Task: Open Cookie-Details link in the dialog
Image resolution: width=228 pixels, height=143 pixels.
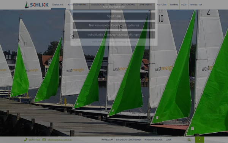Action: tap(98, 42)
